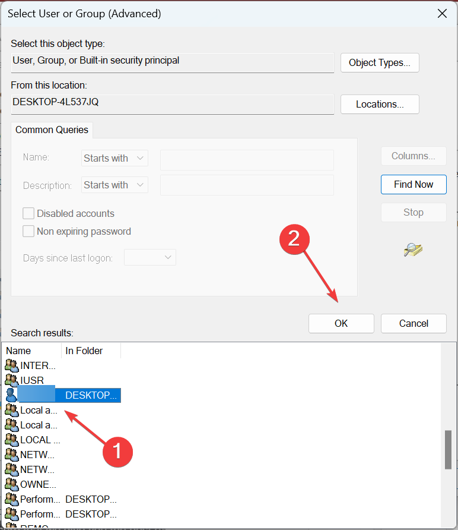Click the search magnifier icon below Stop
458x530 pixels.
(413, 250)
